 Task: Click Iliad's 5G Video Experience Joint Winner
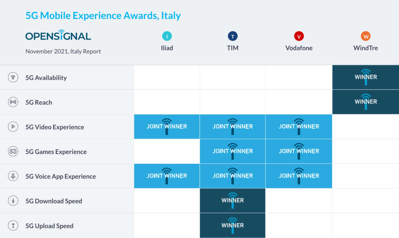(167, 127)
